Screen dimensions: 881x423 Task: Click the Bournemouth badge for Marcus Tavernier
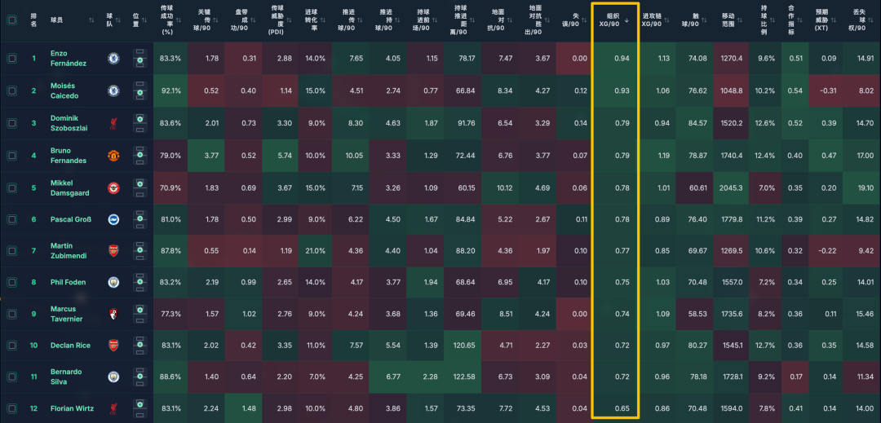coord(114,314)
